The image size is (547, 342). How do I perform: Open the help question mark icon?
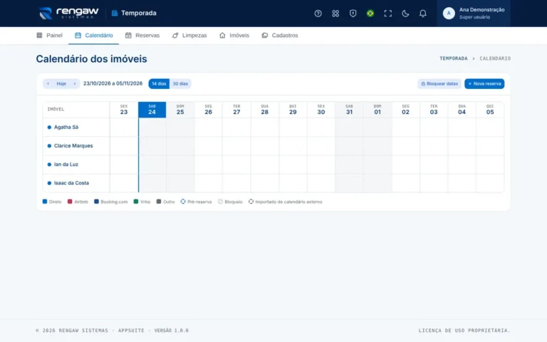pos(318,14)
